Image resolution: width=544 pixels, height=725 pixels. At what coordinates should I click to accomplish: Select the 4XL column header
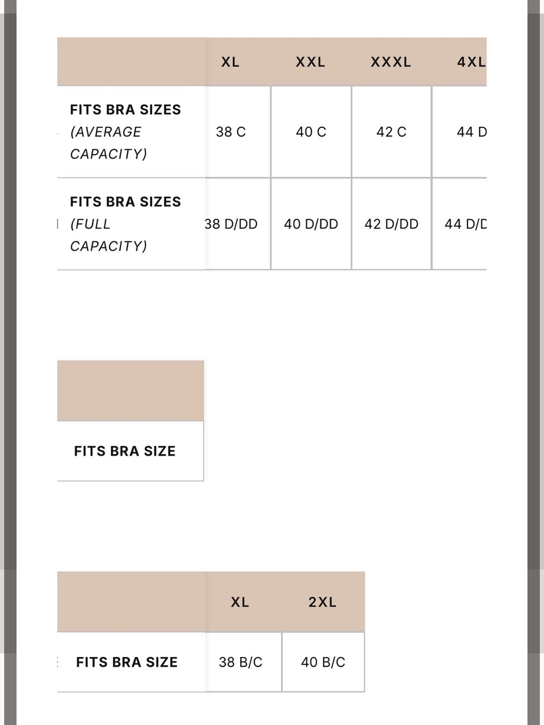pyautogui.click(x=471, y=62)
